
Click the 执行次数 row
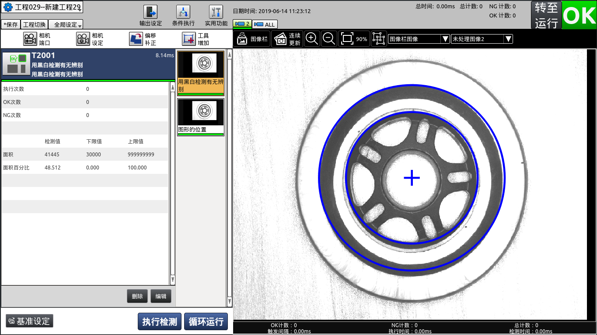coord(85,89)
